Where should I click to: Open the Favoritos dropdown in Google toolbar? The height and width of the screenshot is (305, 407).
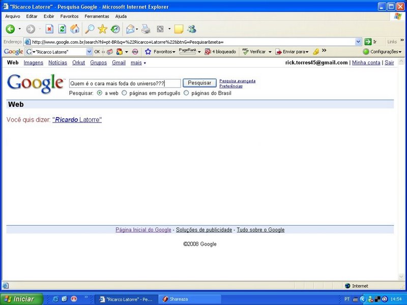tap(174, 52)
